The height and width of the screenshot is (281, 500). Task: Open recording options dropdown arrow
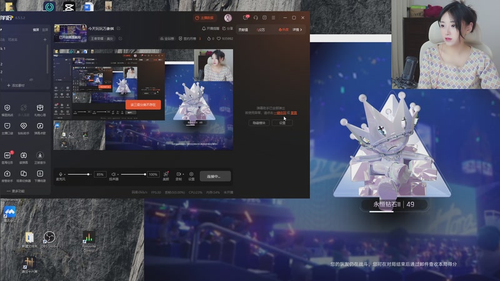[183, 174]
